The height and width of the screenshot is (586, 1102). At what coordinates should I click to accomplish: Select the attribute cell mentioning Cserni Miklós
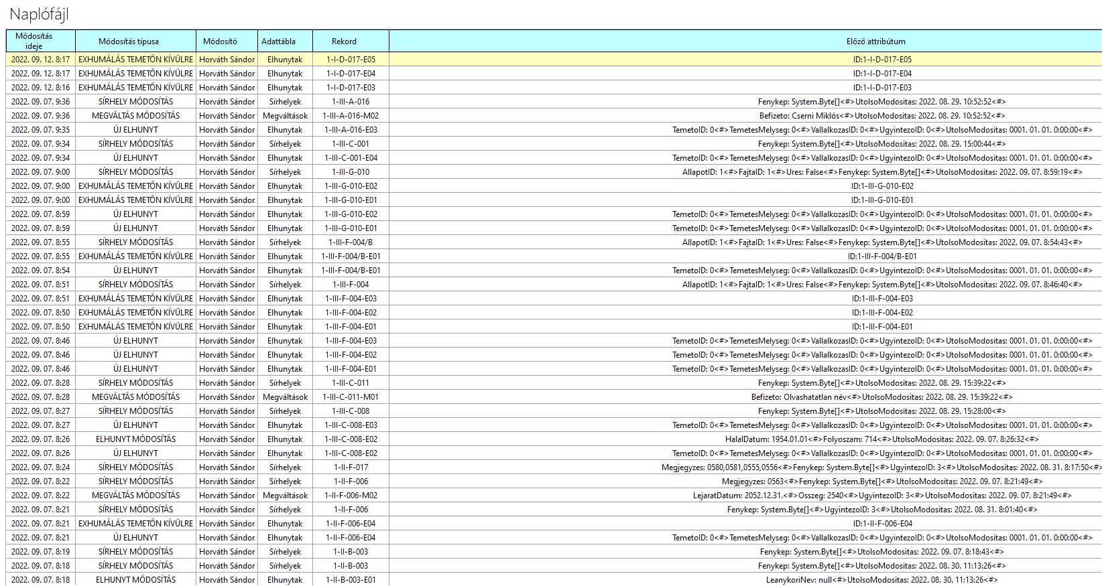(x=881, y=116)
